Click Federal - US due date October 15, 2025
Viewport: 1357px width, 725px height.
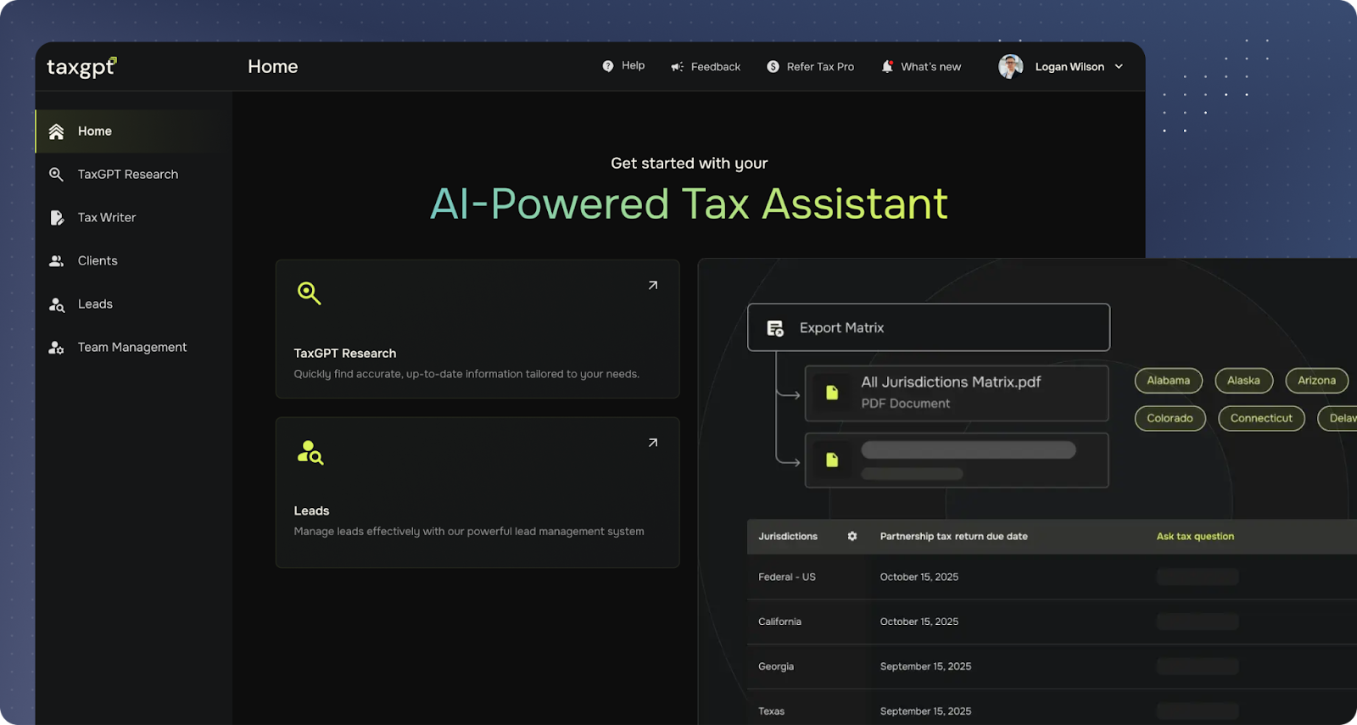pos(919,577)
